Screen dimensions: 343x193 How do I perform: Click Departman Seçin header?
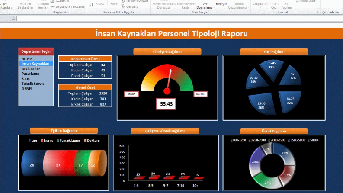tap(36, 51)
